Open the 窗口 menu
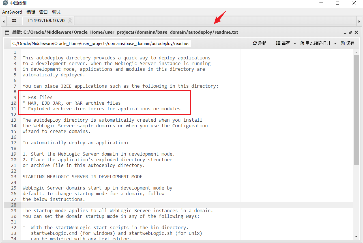This screenshot has width=363, height=243. pos(43,12)
